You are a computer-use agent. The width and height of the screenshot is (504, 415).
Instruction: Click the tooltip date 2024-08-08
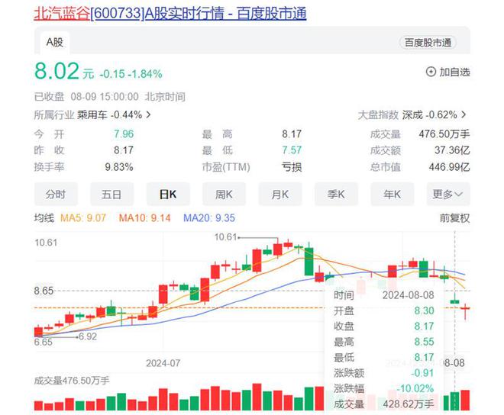(x=409, y=295)
